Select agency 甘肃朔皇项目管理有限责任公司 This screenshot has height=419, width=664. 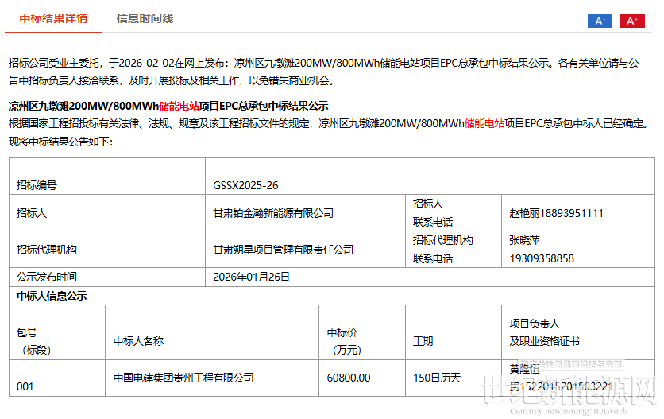(x=283, y=250)
